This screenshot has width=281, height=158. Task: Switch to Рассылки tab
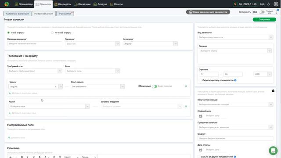tap(65, 14)
